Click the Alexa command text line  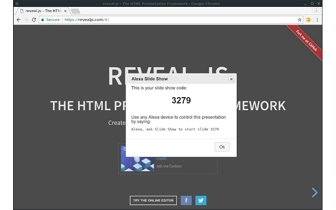tap(175, 129)
